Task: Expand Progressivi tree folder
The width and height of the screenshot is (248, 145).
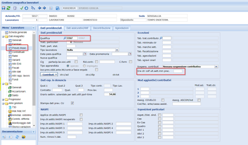Action: pos(3,99)
